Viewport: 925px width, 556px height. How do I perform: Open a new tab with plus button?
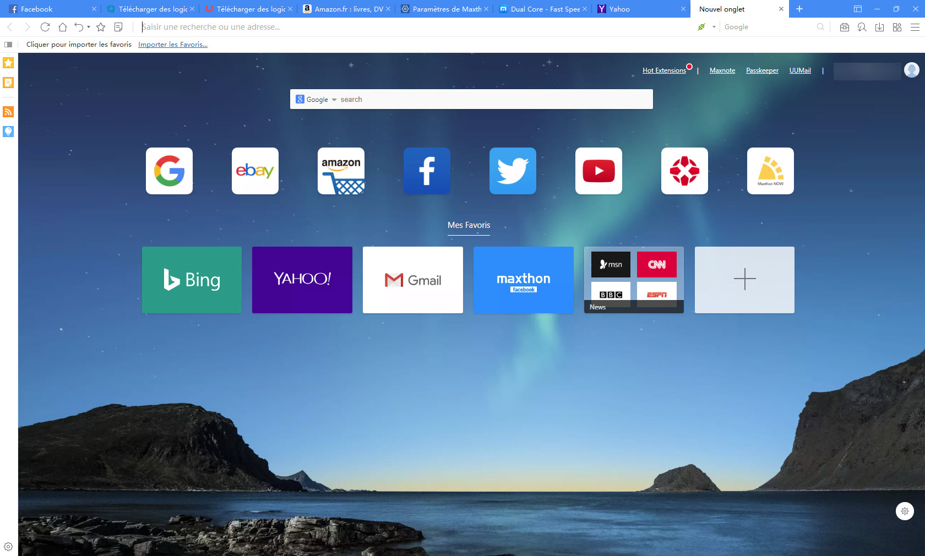tap(799, 9)
